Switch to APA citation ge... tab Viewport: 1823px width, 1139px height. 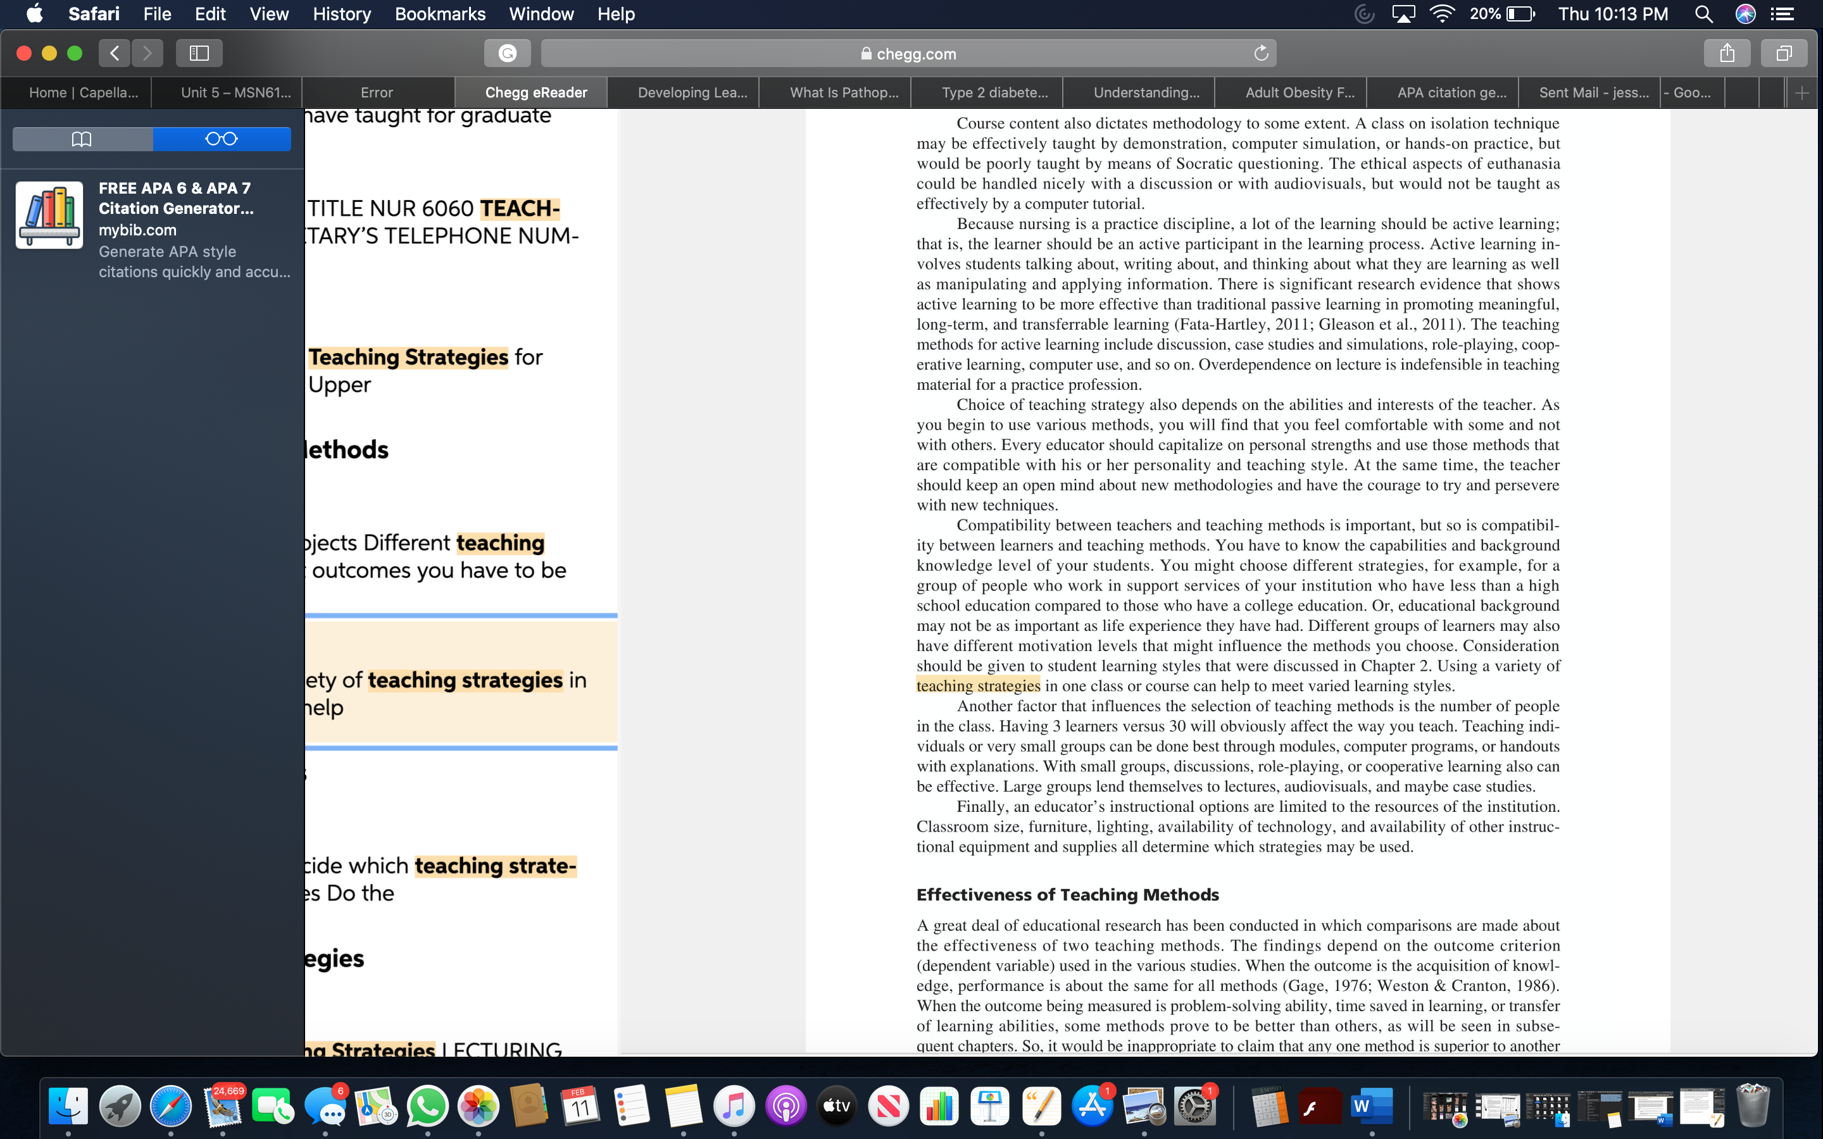click(1443, 92)
